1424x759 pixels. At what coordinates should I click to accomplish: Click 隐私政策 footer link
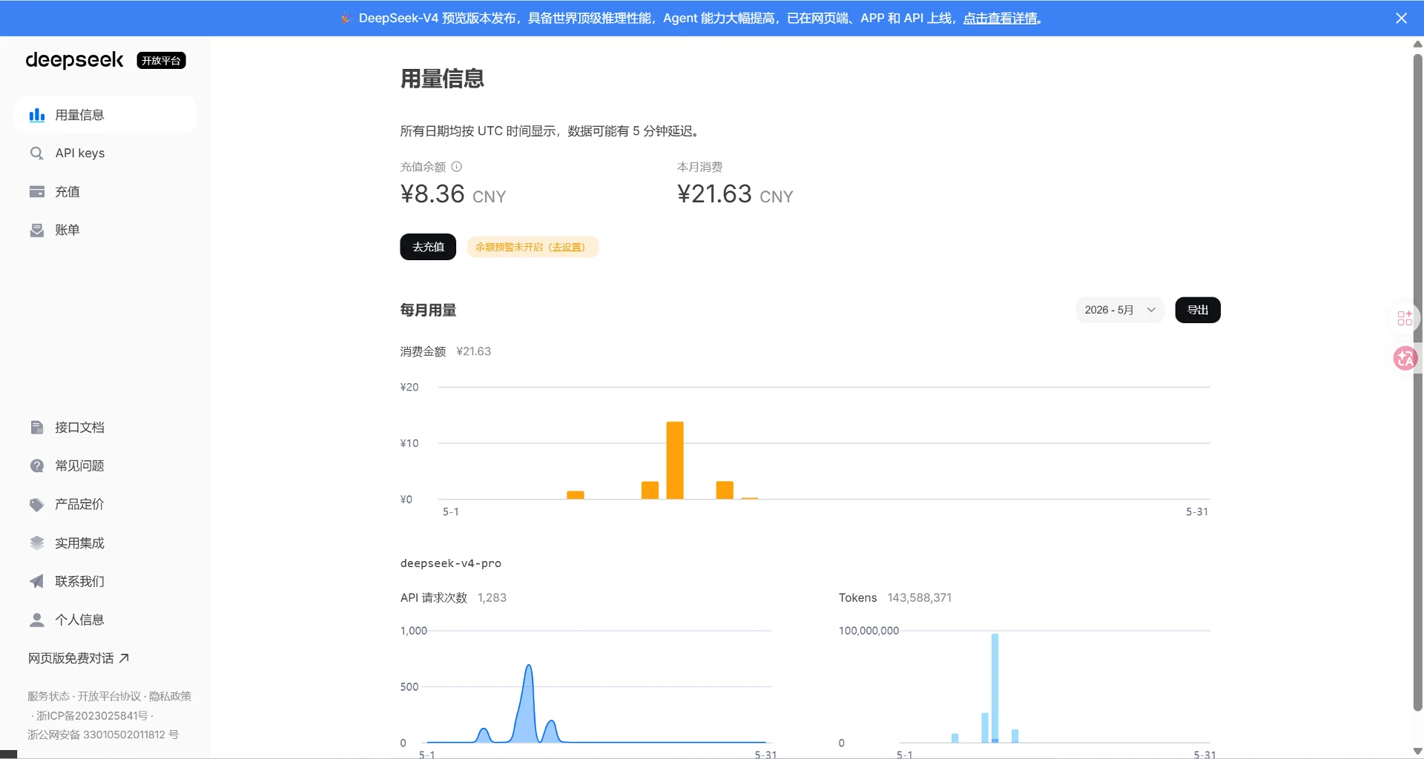coord(170,697)
